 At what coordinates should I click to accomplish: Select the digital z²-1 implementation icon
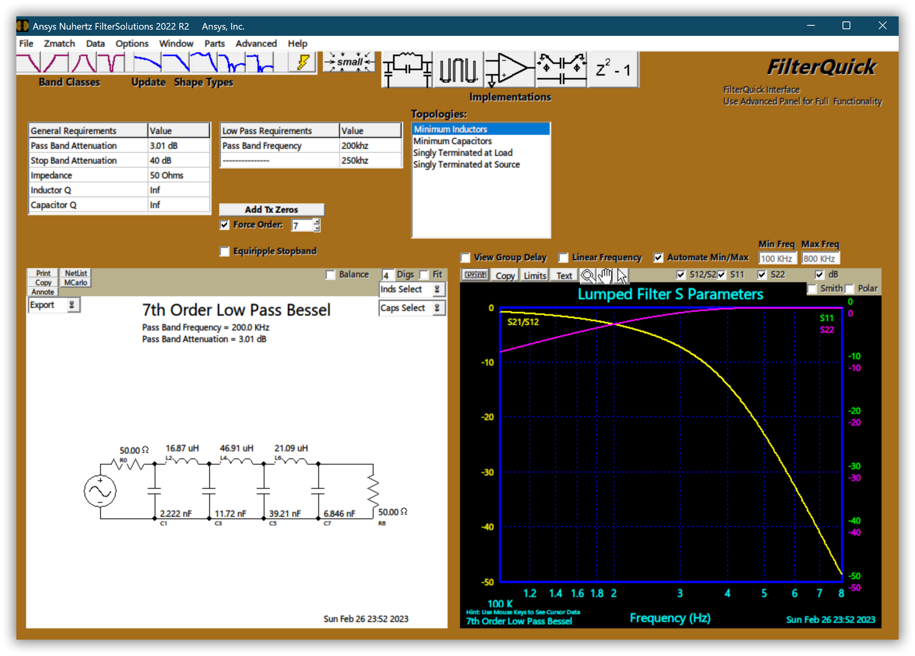click(613, 69)
